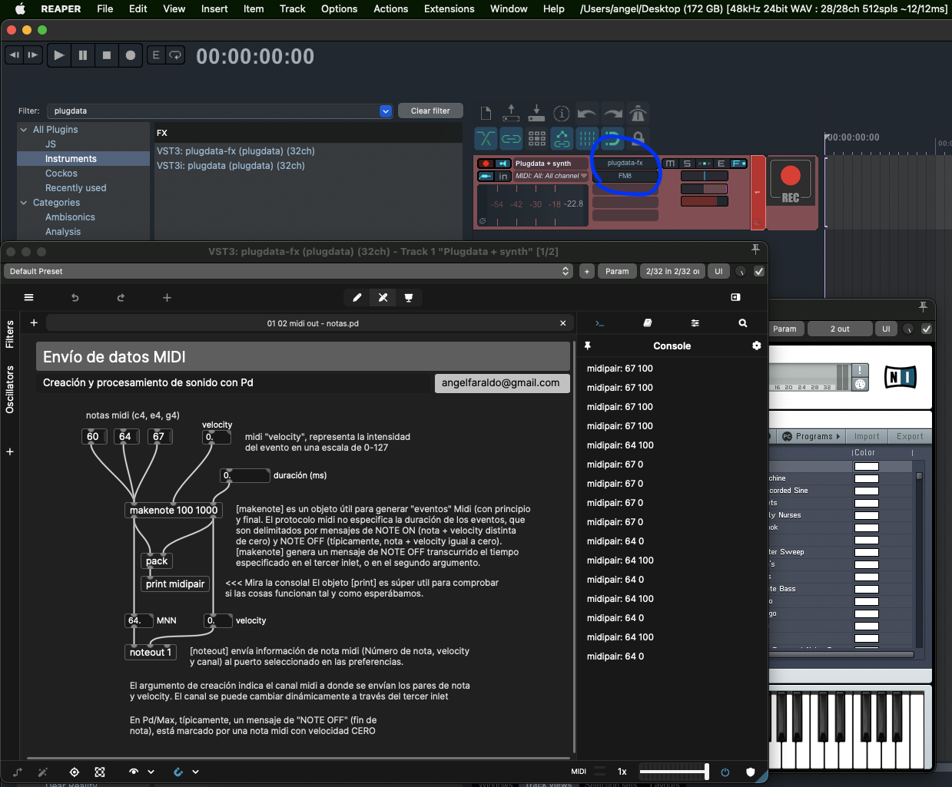This screenshot has height=787, width=952.
Task: Select VST3i: plugdata (plugdata) (32ch) entry
Action: tap(231, 166)
